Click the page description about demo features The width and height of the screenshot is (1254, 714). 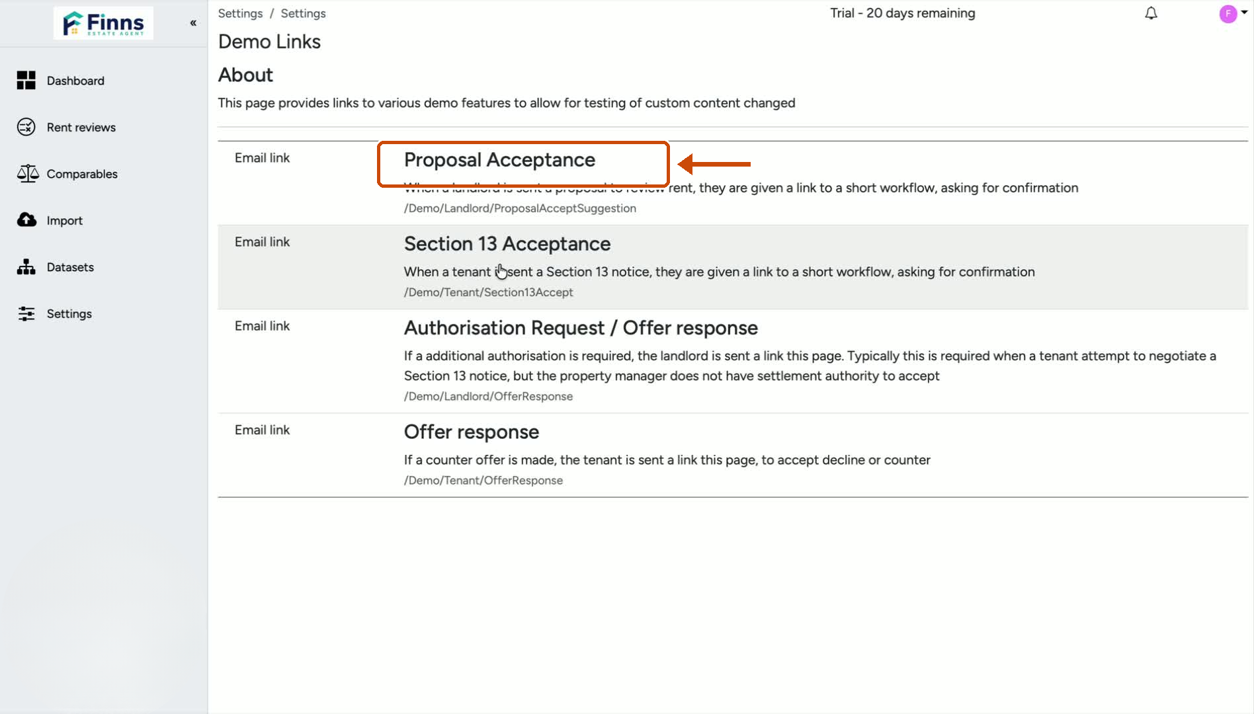507,103
